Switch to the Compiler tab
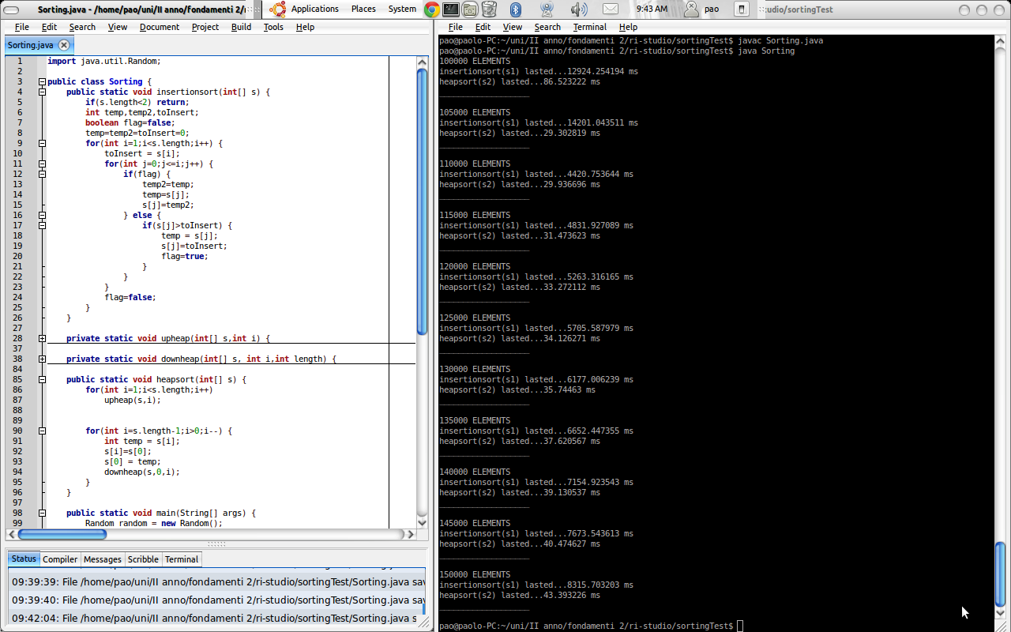 point(60,559)
